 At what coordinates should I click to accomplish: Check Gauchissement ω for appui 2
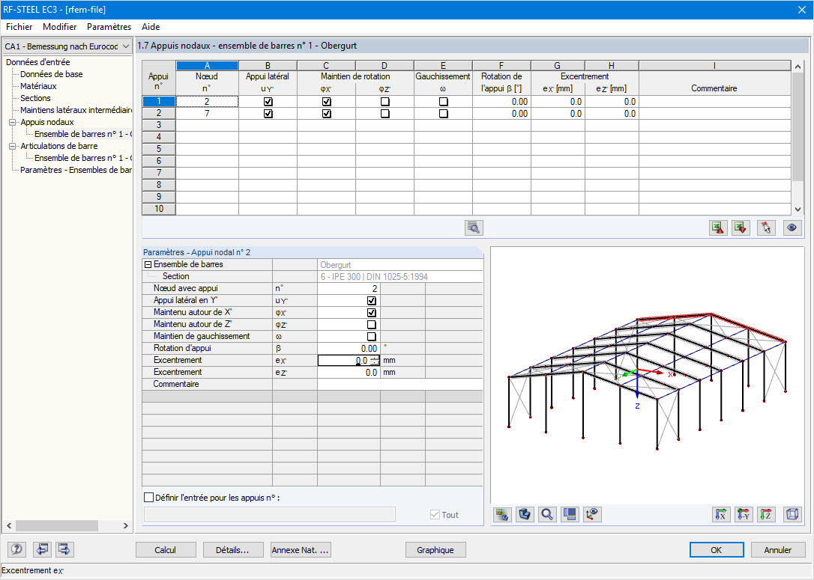tap(443, 114)
